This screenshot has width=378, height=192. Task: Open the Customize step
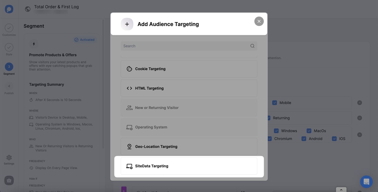(9, 30)
